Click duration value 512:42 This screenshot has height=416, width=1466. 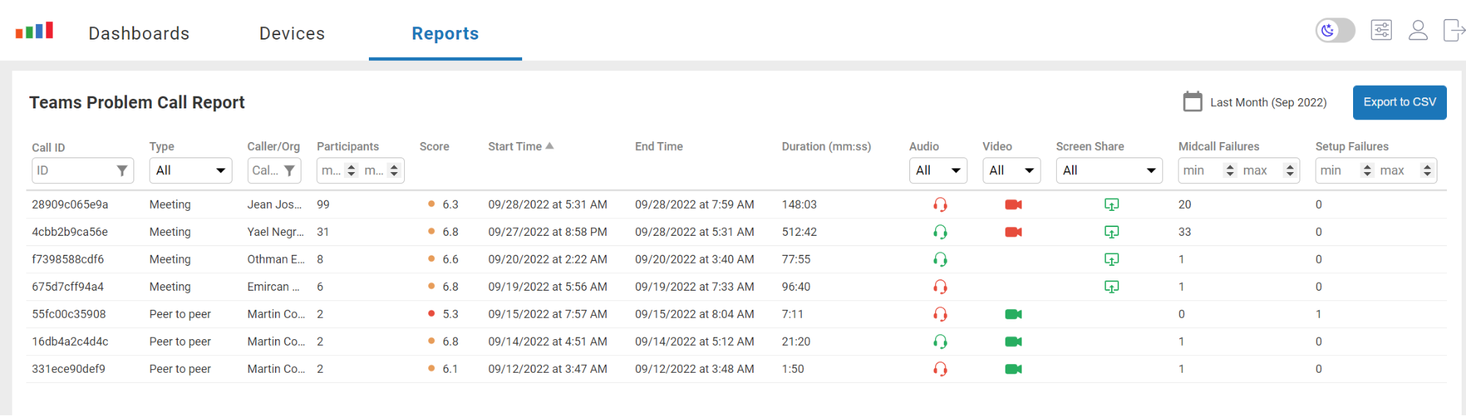(799, 232)
